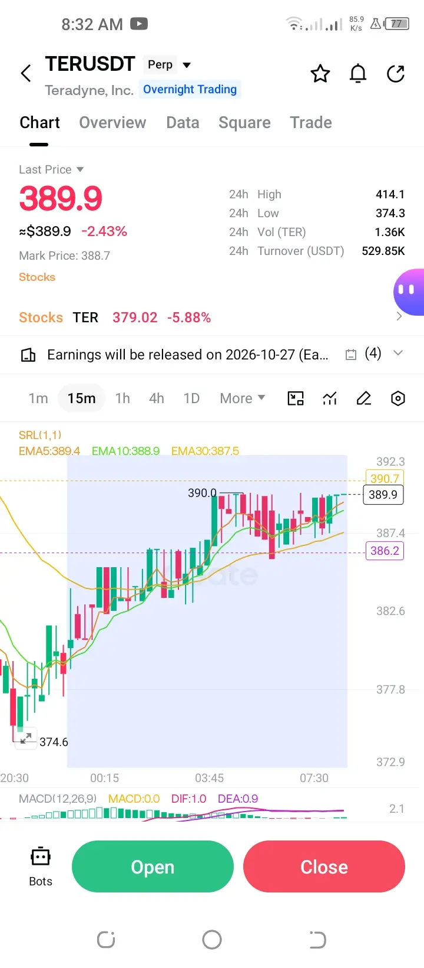The width and height of the screenshot is (424, 968).
Task: Tap Android home button
Action: pos(212,939)
